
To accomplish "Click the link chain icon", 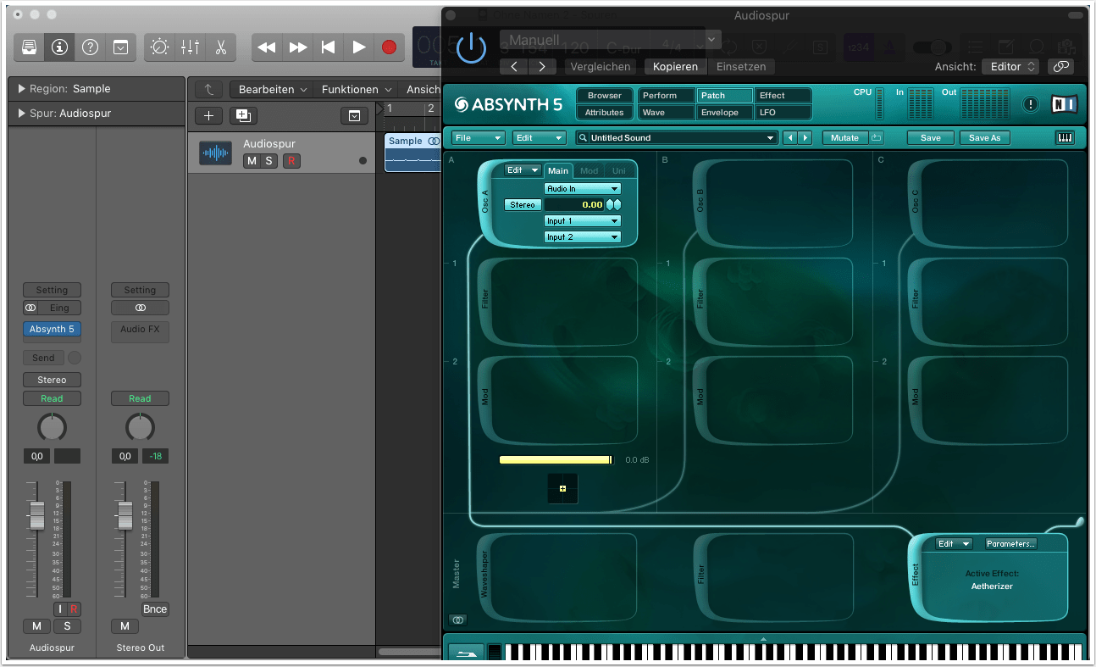I will coord(1060,66).
